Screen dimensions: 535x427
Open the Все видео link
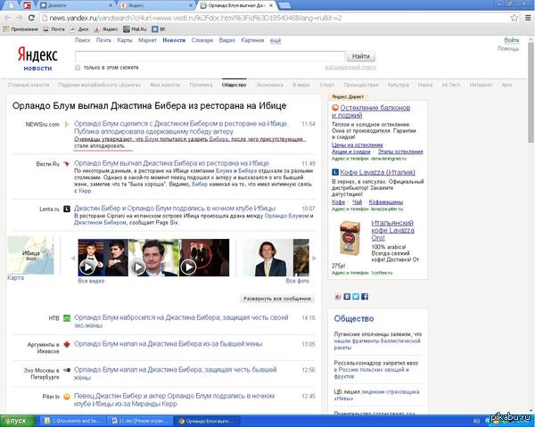(x=91, y=281)
